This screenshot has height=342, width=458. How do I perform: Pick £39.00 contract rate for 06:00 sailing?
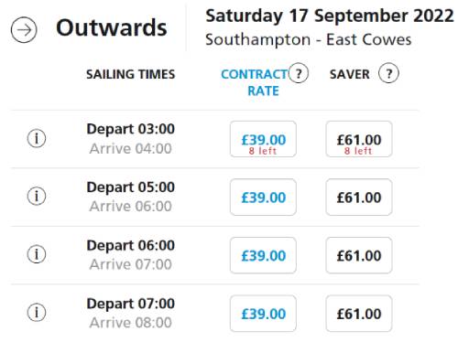click(263, 255)
